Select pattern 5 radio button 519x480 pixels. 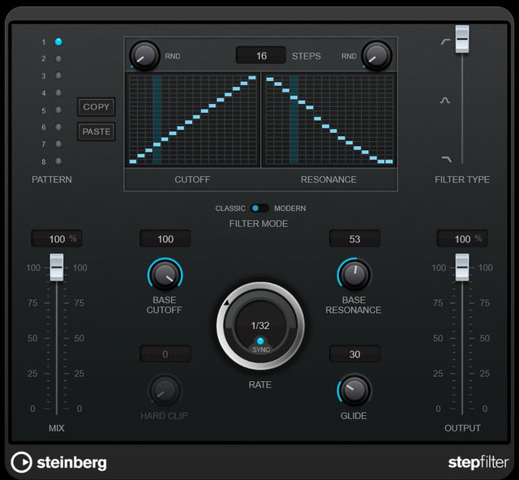tap(58, 109)
